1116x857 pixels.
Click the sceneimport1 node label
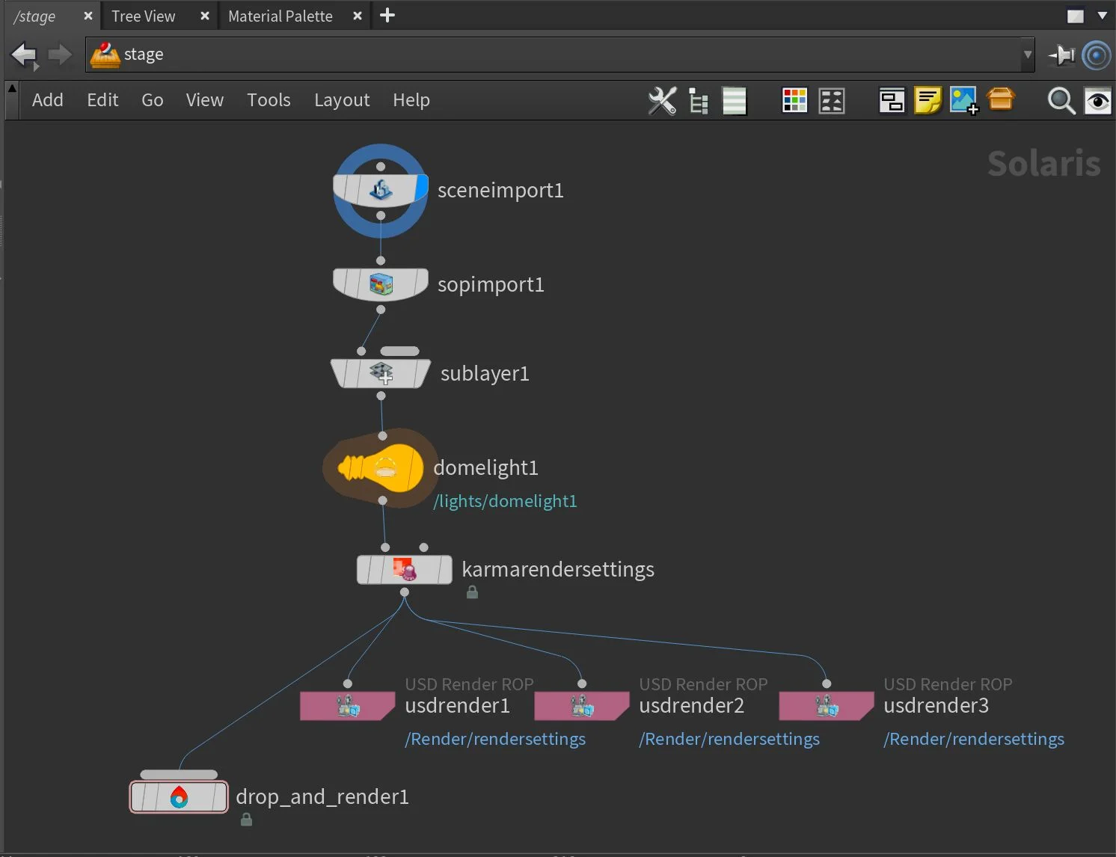click(x=500, y=191)
